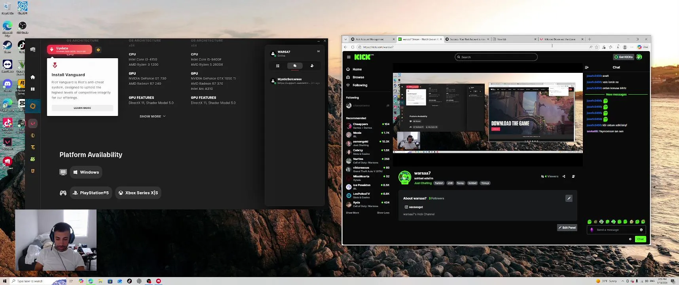Screen dimensions: 679x285
Task: Click the Kick search field
Action: (496, 57)
